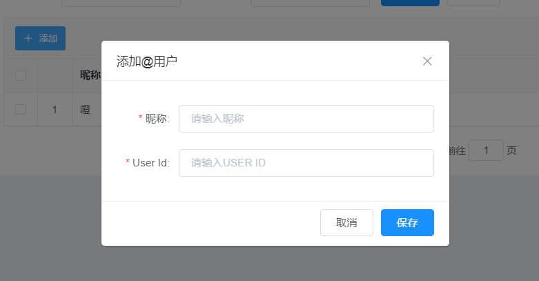Click the 添加 button behind the dialog

[x=40, y=38]
